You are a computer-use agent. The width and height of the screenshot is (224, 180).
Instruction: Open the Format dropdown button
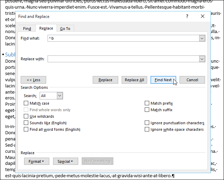tap(37, 161)
